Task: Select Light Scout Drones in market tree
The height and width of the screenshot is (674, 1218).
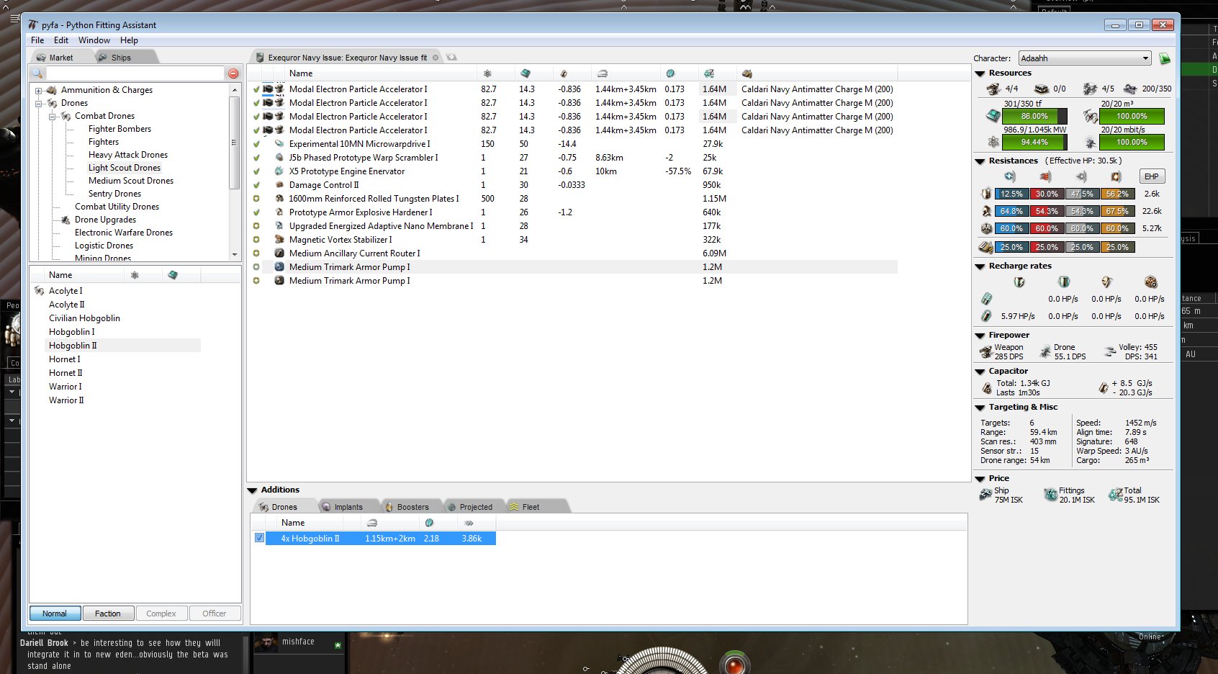Action: [125, 168]
